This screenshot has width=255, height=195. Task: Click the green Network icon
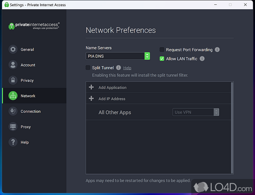pyautogui.click(x=13, y=96)
